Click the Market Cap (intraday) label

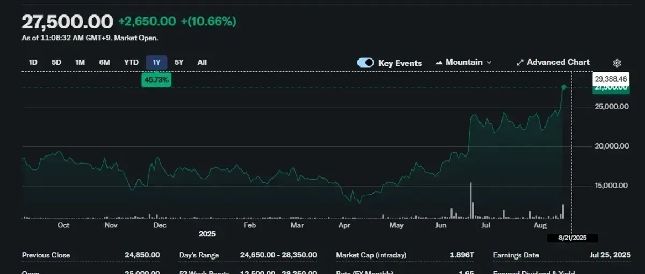pyautogui.click(x=371, y=255)
